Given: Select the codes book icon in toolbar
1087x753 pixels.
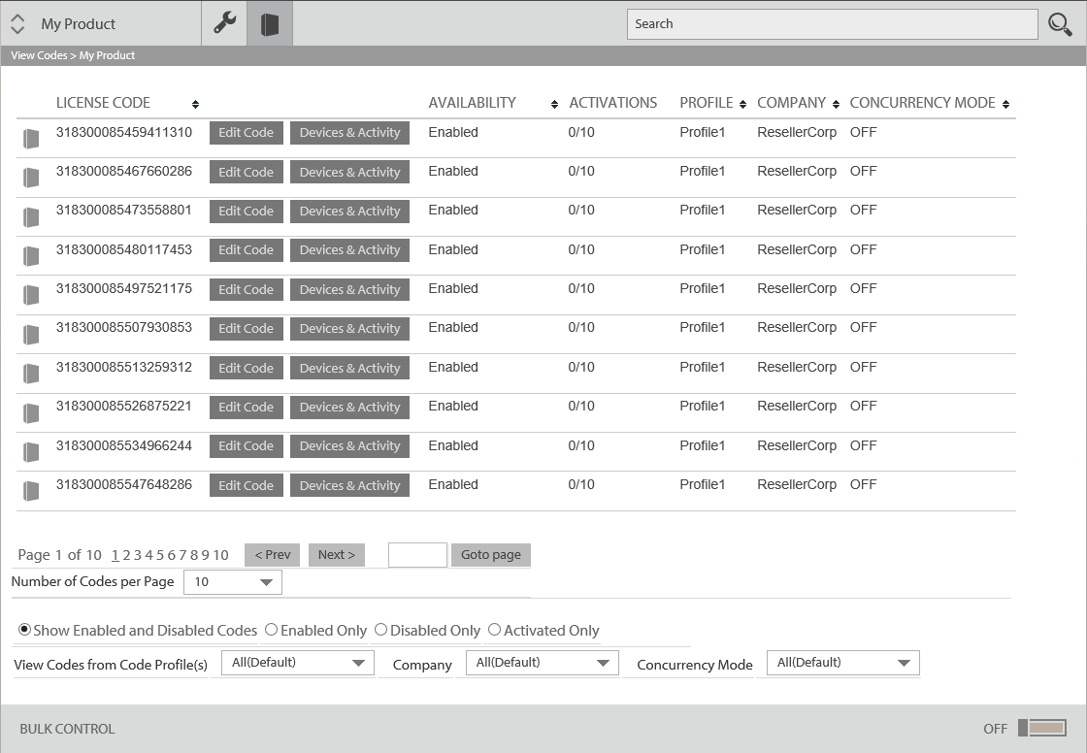Looking at the screenshot, I should (x=270, y=23).
